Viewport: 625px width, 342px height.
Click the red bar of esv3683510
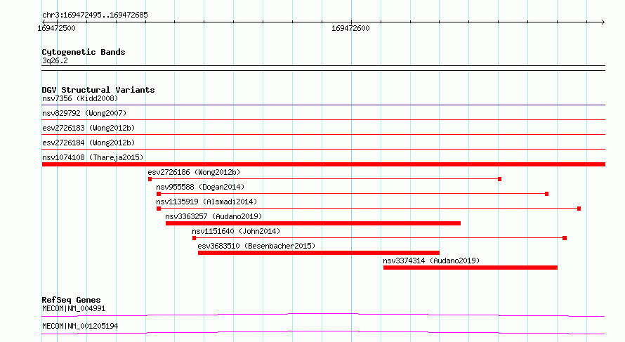(x=319, y=253)
